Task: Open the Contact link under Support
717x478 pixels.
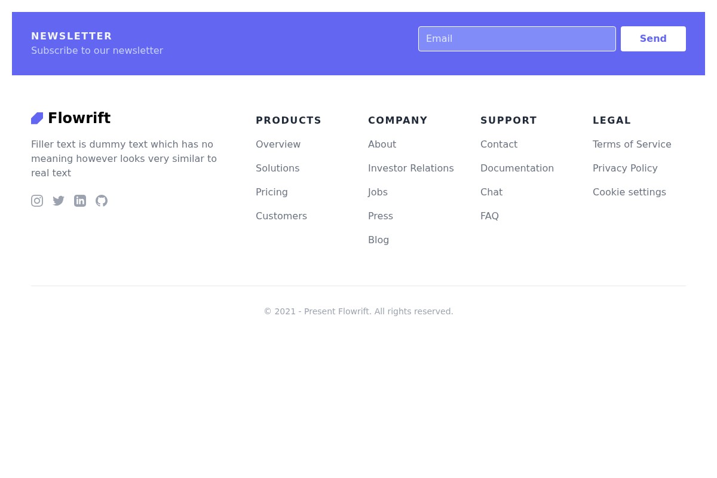Action: tap(498, 144)
